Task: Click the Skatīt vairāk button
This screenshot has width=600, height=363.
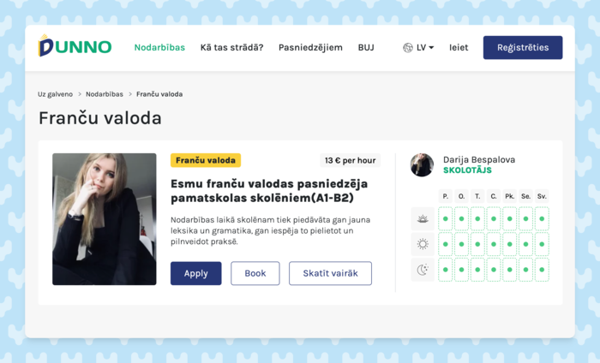Action: click(330, 273)
